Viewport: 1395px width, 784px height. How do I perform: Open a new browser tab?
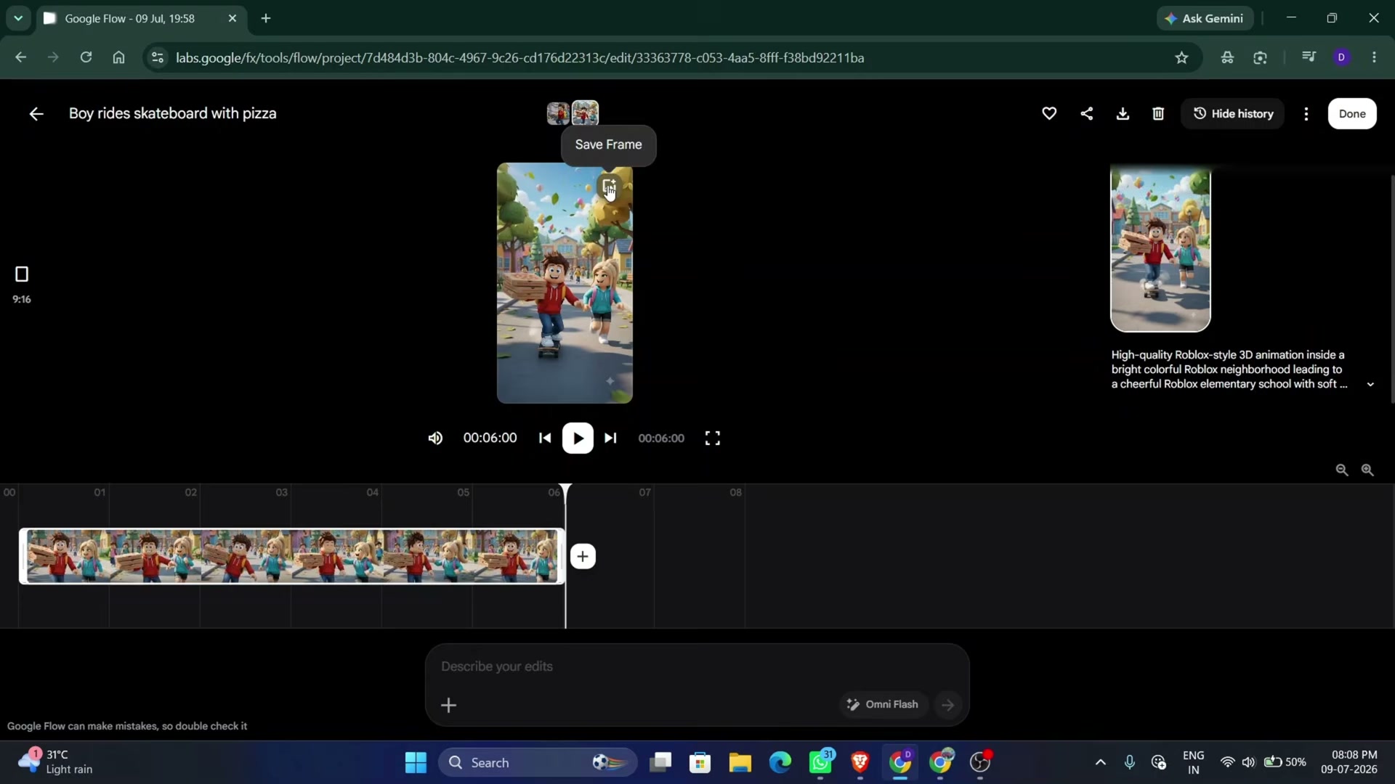pyautogui.click(x=266, y=19)
